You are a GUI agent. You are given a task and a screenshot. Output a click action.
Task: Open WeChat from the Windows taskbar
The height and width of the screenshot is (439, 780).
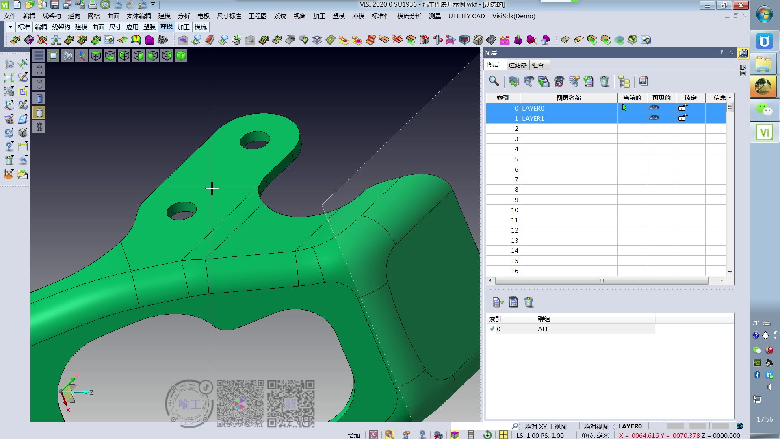click(764, 109)
